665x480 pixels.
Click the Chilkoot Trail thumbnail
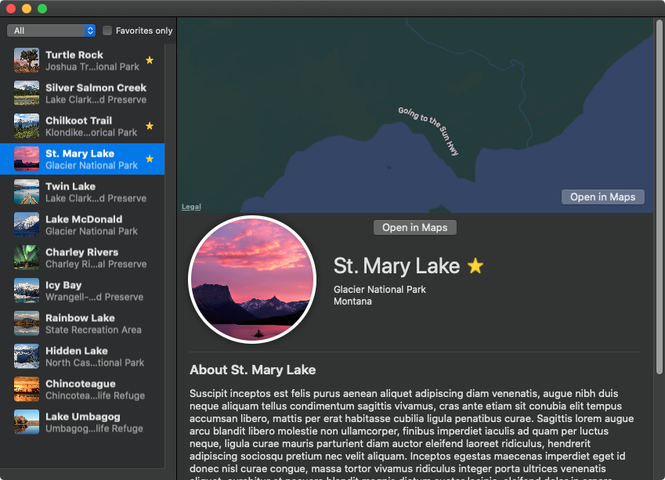(x=27, y=126)
